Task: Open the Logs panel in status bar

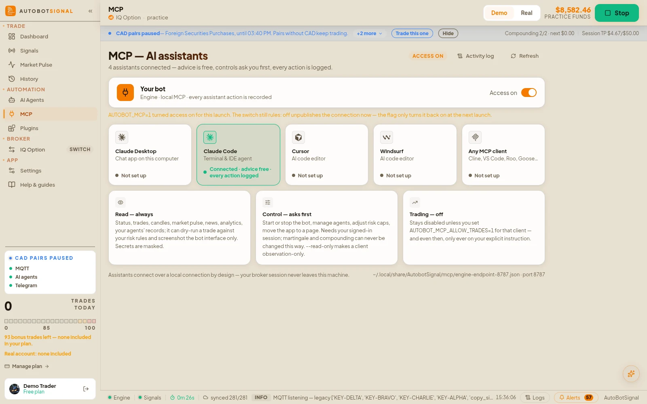Action: pyautogui.click(x=535, y=398)
